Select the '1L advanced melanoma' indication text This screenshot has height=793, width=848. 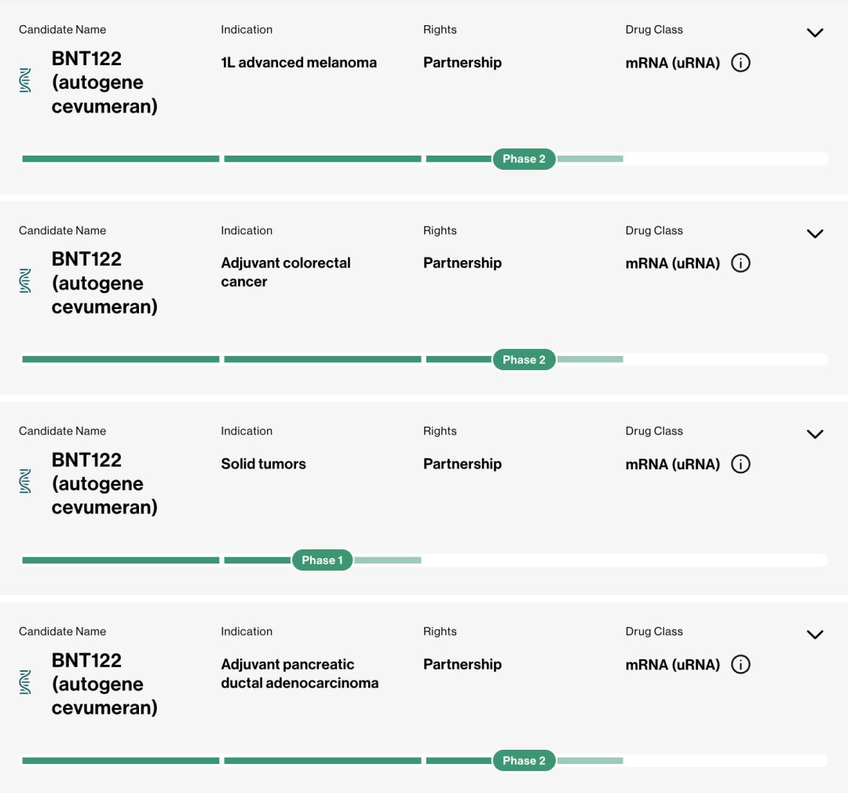tap(298, 63)
